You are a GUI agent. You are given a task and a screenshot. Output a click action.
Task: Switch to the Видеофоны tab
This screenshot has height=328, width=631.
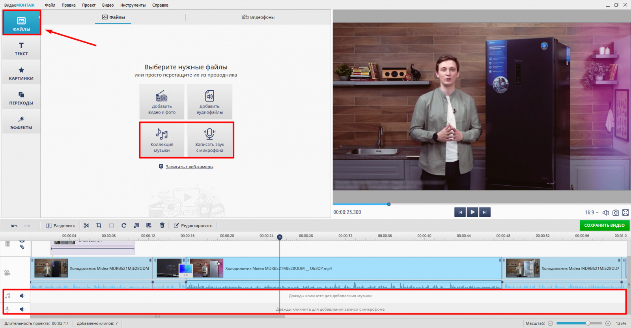258,17
